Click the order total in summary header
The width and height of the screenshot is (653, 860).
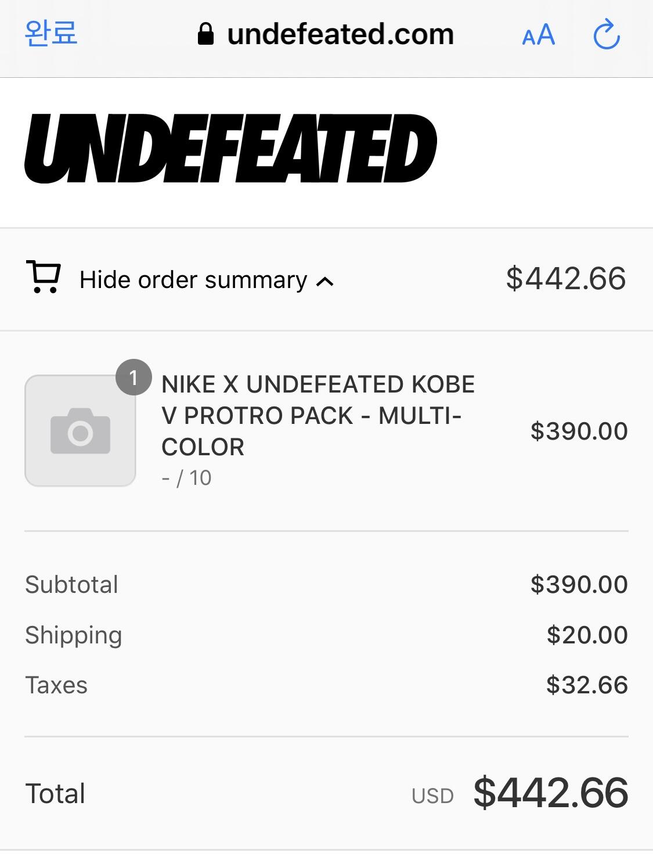point(566,278)
